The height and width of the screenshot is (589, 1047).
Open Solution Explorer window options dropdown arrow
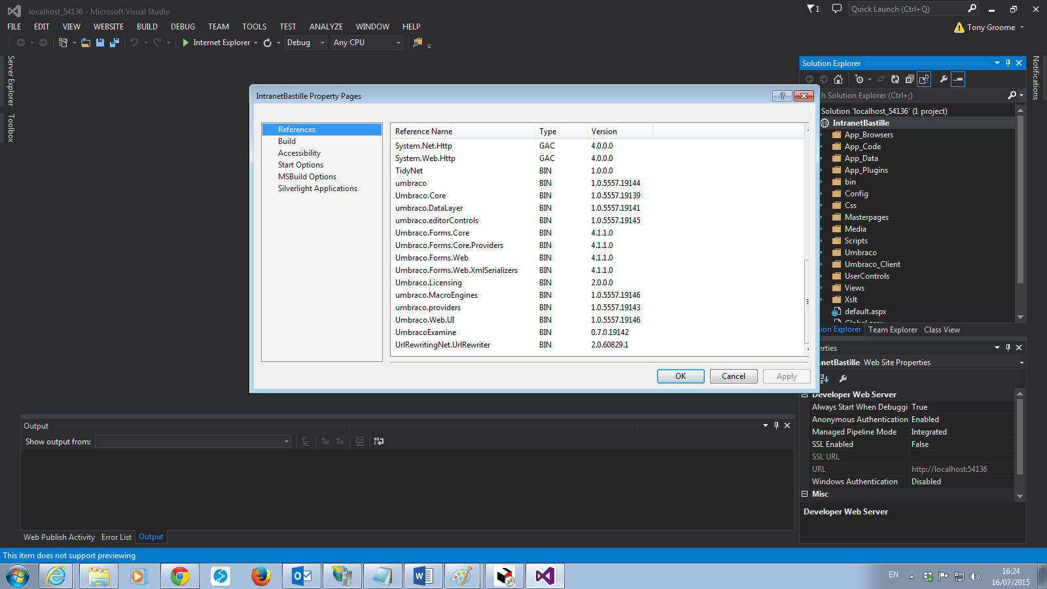[997, 63]
